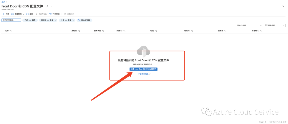Click 分配标记 in the toolbar
This screenshot has width=288, height=124.
click(x=69, y=14)
